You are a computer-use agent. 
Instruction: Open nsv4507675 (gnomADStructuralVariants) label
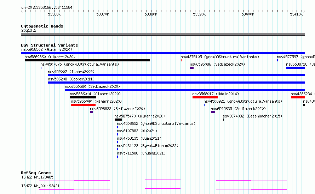coord(80,64)
